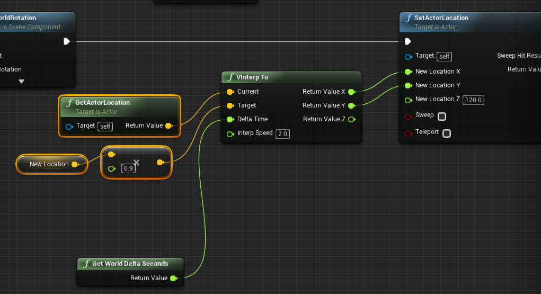Viewport: 541px width, 294px height.
Task: Click the Return Value Z output pin
Action: point(352,119)
